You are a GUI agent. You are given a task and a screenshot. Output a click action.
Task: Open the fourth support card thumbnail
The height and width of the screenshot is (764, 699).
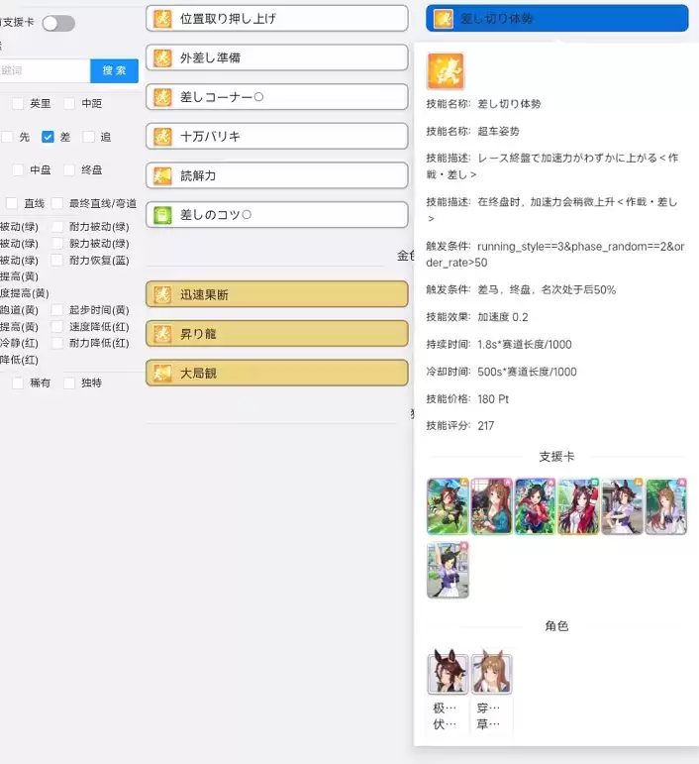click(579, 506)
